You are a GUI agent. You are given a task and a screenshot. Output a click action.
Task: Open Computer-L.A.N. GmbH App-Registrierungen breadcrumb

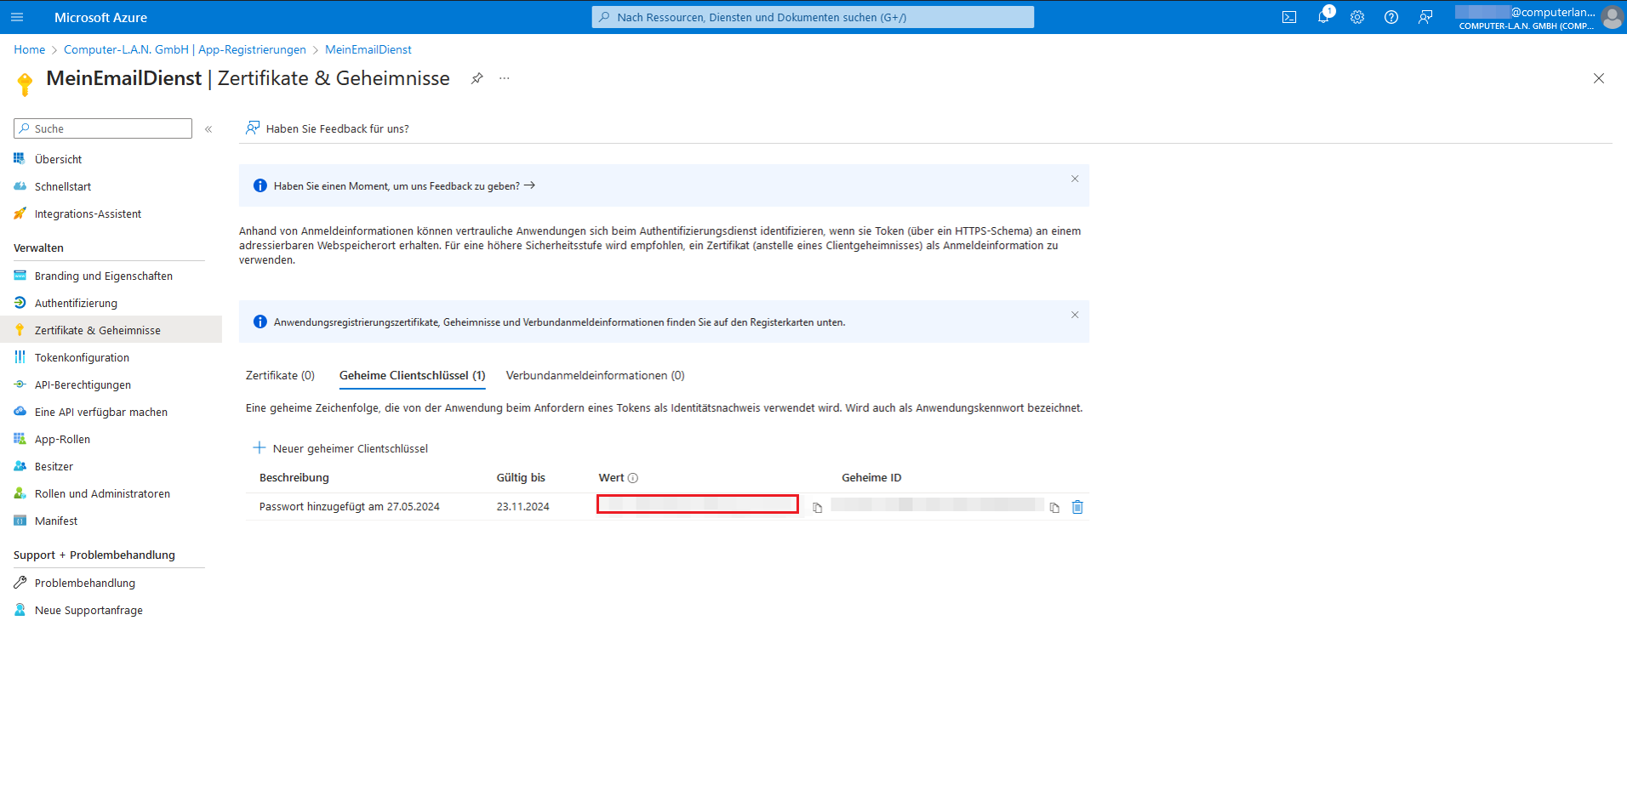click(185, 49)
